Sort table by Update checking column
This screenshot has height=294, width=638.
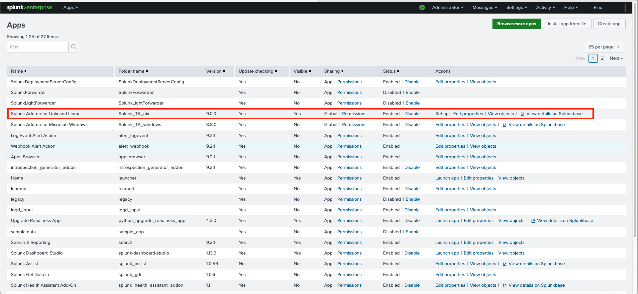[258, 71]
